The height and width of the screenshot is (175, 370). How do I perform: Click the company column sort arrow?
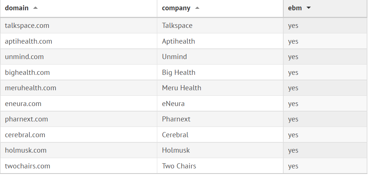click(x=197, y=8)
